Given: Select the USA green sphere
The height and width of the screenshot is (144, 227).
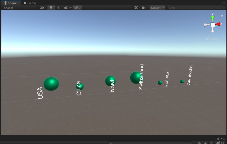Looking at the screenshot, I should [x=51, y=84].
